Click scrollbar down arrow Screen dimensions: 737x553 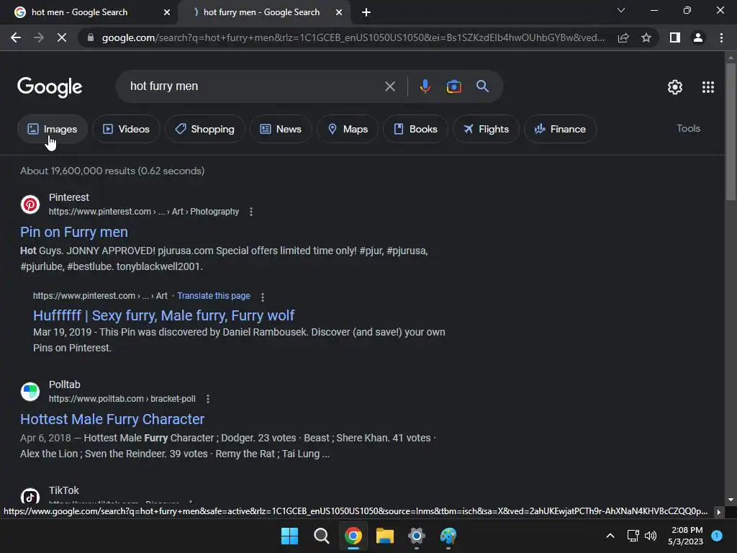(731, 500)
